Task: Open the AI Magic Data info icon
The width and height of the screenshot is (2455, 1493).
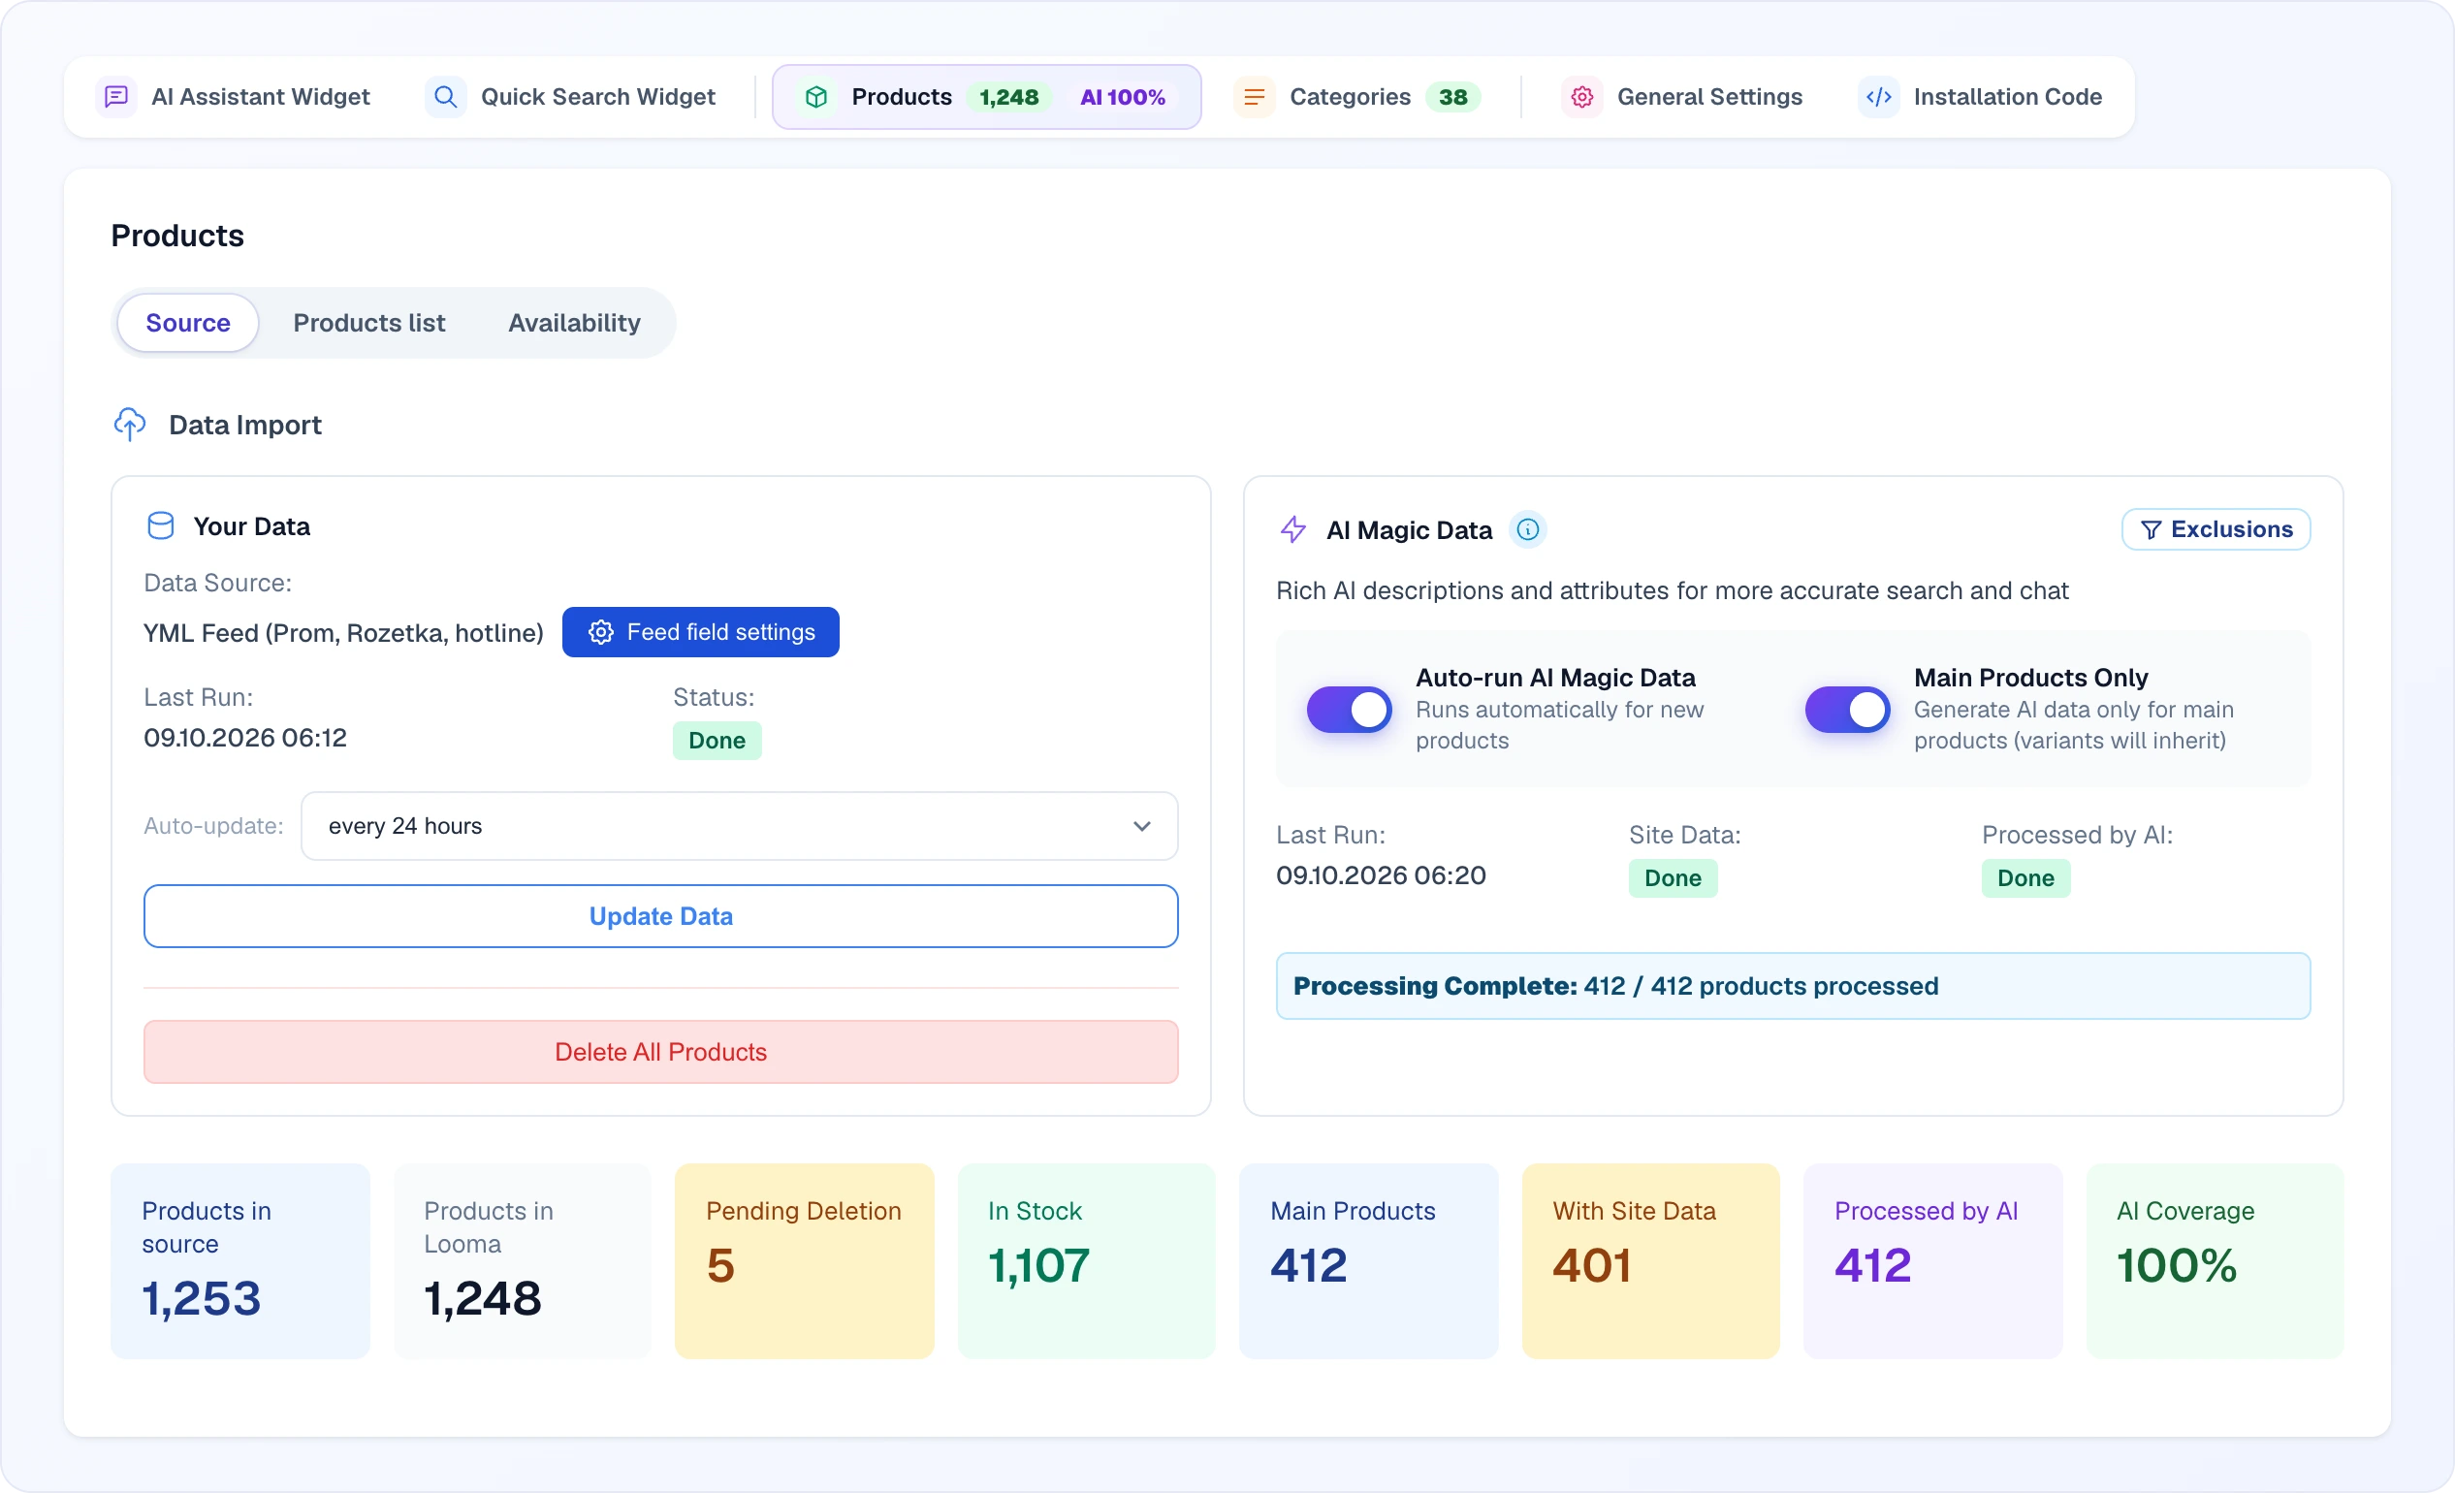Action: pyautogui.click(x=1527, y=529)
